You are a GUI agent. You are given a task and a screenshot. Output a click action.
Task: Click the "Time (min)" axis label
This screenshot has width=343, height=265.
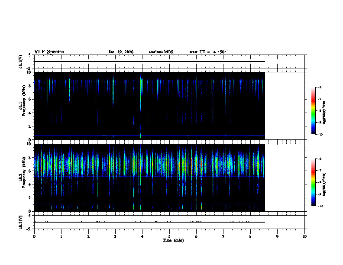[x=173, y=240]
